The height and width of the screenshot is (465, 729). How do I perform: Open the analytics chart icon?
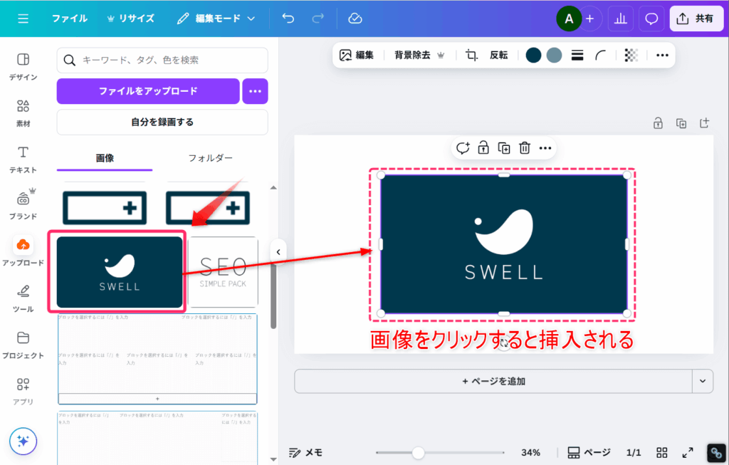pyautogui.click(x=621, y=19)
